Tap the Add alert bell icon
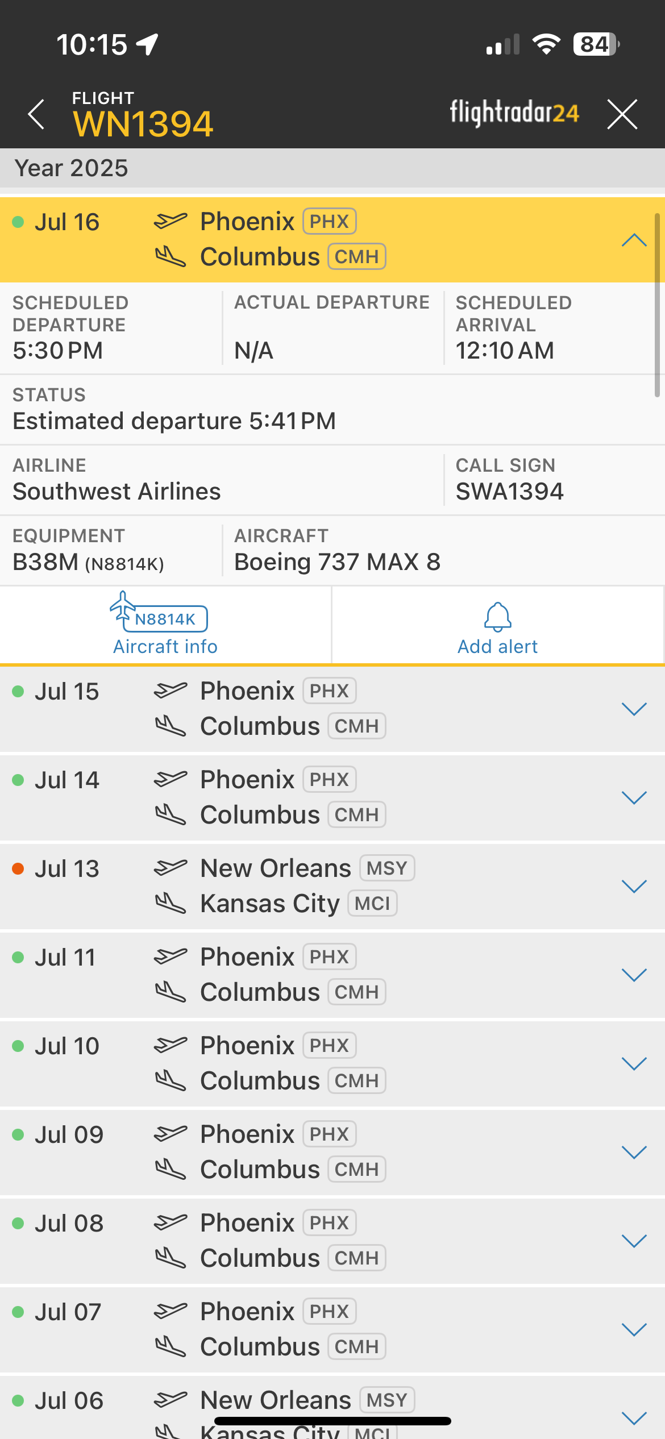Image resolution: width=665 pixels, height=1439 pixels. pos(497,618)
